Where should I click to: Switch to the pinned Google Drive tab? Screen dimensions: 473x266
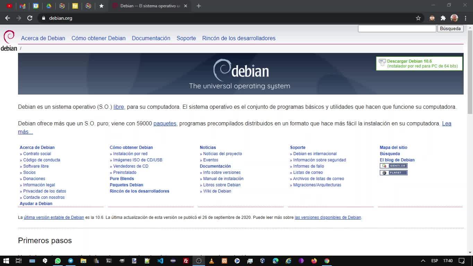[49, 6]
